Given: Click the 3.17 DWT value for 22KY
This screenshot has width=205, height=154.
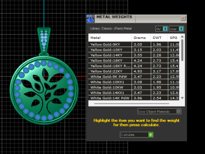Looking at the screenshot, I should pyautogui.click(x=157, y=71).
